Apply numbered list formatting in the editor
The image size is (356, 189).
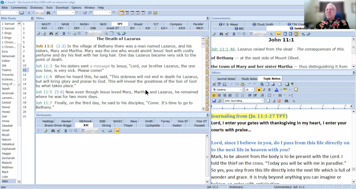(x=237, y=95)
